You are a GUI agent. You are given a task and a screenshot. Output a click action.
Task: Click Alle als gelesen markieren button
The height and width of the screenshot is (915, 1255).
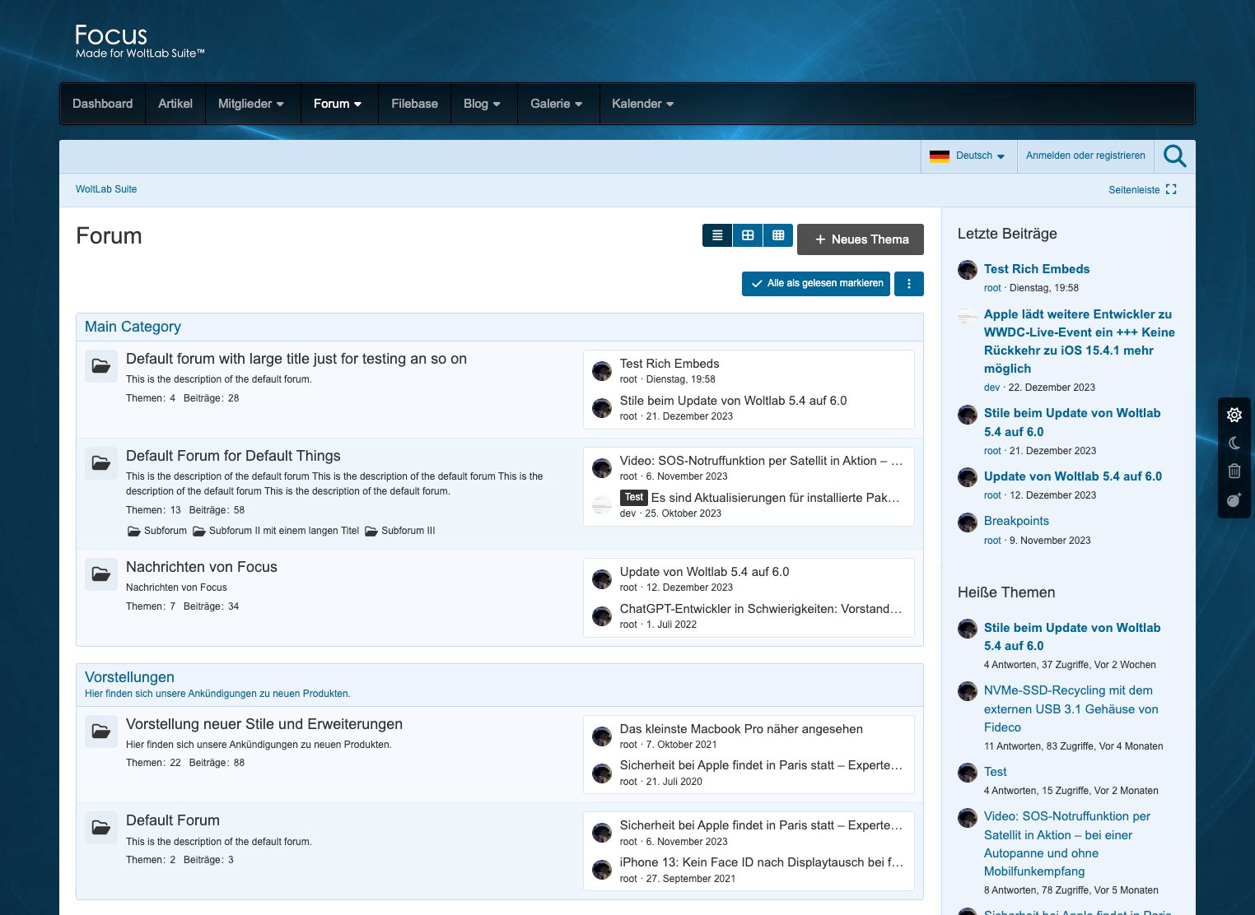point(815,283)
